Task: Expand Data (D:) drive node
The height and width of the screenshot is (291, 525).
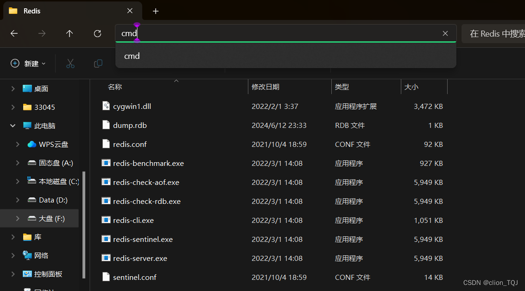Action: (x=18, y=200)
